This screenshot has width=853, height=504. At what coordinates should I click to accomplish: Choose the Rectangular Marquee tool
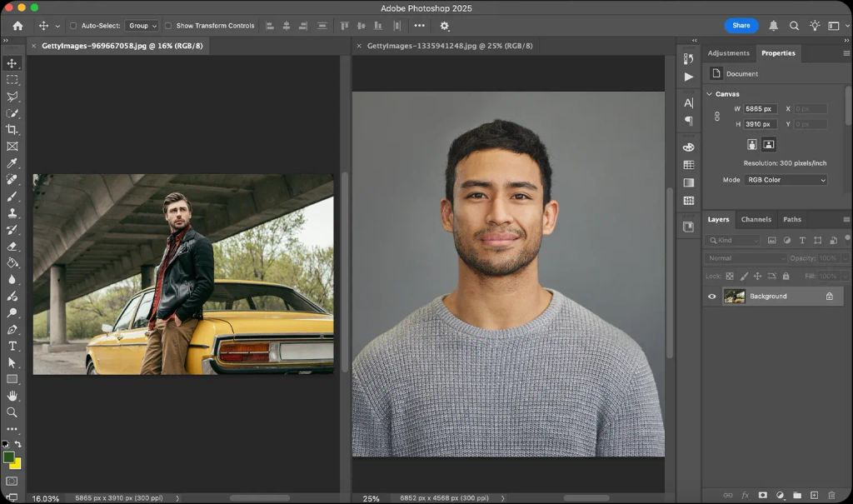[x=12, y=80]
